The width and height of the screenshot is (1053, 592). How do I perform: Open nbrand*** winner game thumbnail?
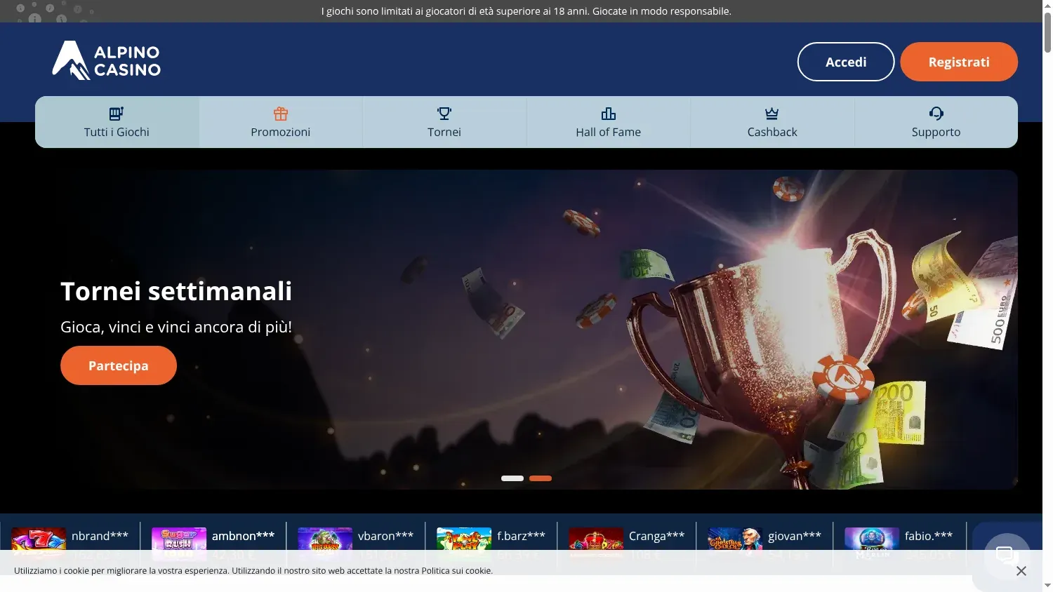coord(39,544)
